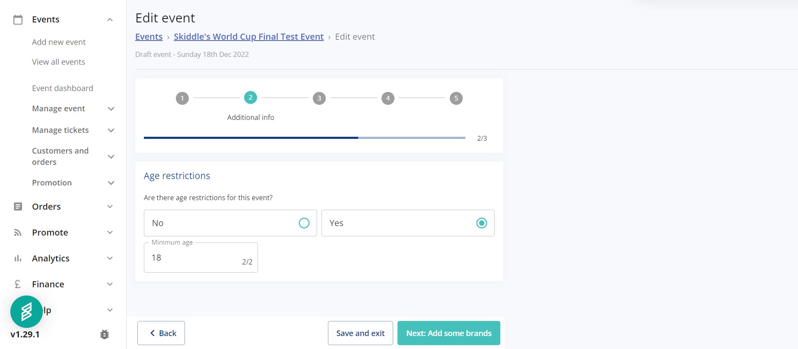Click Next: Add some brands button
Image resolution: width=798 pixels, height=349 pixels.
(x=448, y=333)
